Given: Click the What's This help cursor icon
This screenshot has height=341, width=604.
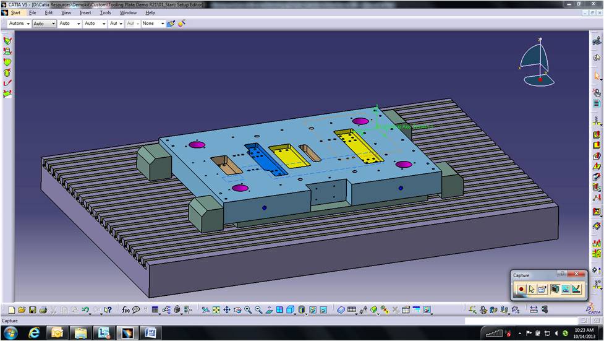Looking at the screenshot, I should point(108,309).
